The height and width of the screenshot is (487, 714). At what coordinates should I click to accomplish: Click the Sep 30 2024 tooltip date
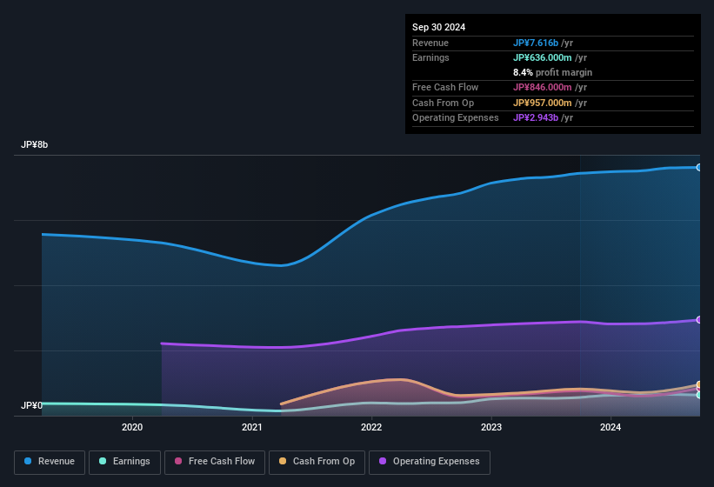coord(438,27)
